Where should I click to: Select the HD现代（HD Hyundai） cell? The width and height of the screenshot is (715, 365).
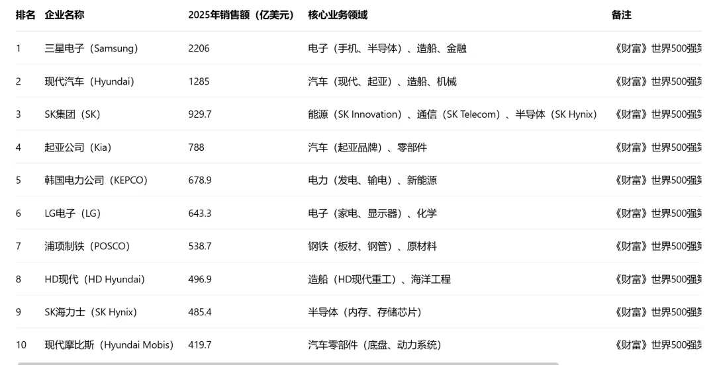pyautogui.click(x=95, y=279)
